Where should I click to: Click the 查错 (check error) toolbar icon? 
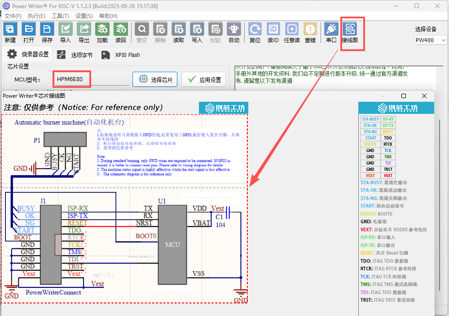point(310,32)
